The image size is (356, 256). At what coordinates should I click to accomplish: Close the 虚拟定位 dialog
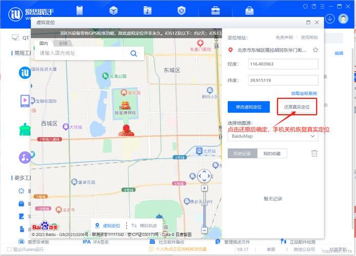(x=317, y=23)
